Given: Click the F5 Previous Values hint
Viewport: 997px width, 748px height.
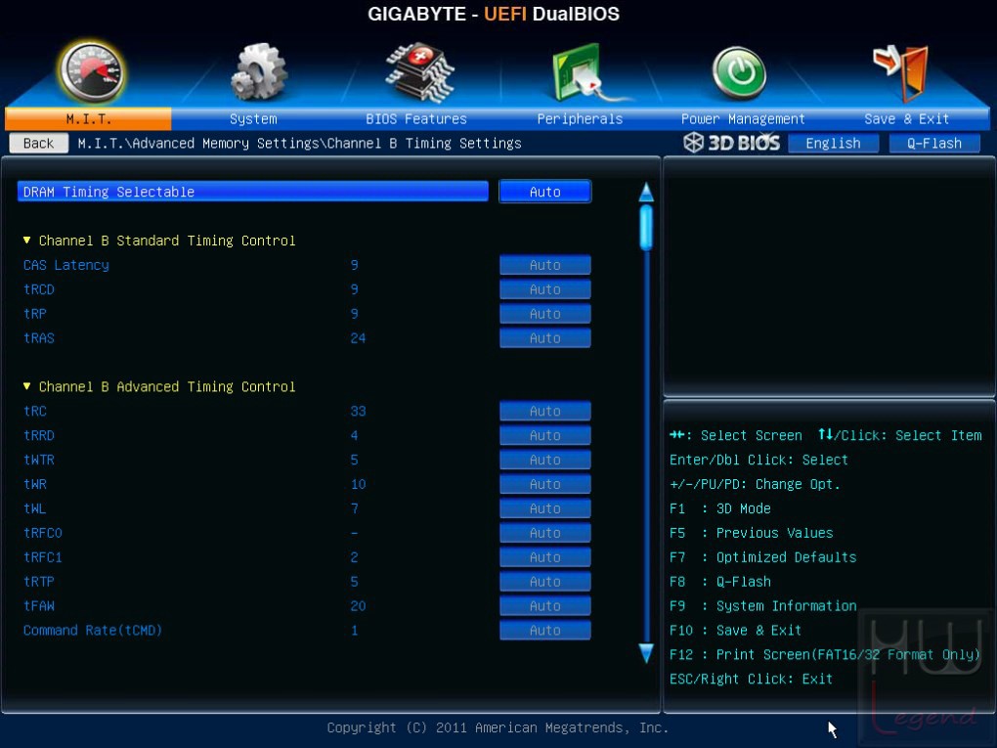Looking at the screenshot, I should [751, 533].
